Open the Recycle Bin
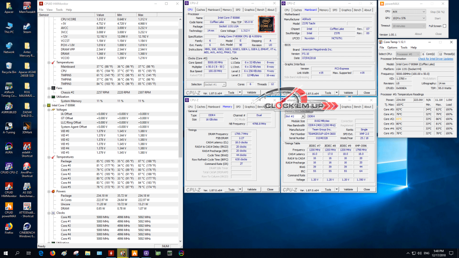Screen dimensions: 459x258 click(9, 68)
